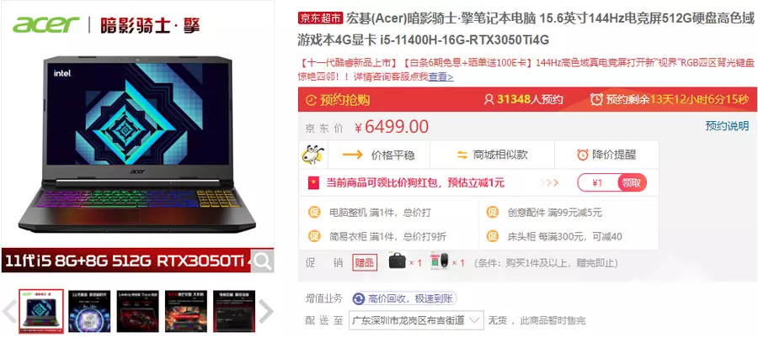Click the laptop bag gift icon
This screenshot has width=758, height=337.
point(398,262)
